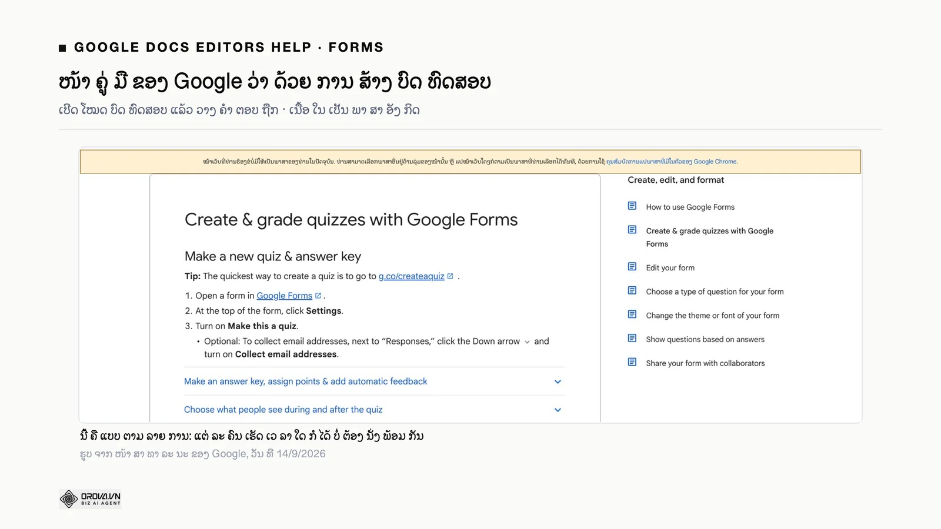Image resolution: width=941 pixels, height=529 pixels.
Task: Click the 'Create, edit, and format' sidebar heading
Action: [x=676, y=180]
